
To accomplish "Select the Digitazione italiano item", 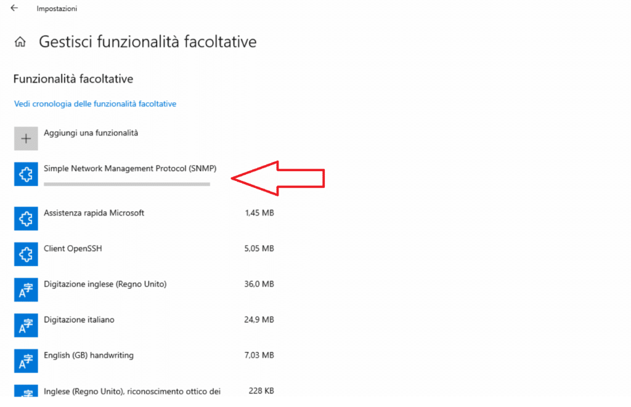I will pyautogui.click(x=79, y=320).
